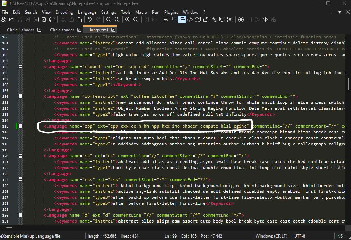
Task: Open the question mark help menu
Action: coord(204,12)
